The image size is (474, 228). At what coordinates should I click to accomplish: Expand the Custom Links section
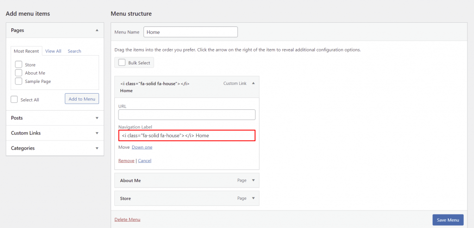(x=97, y=133)
